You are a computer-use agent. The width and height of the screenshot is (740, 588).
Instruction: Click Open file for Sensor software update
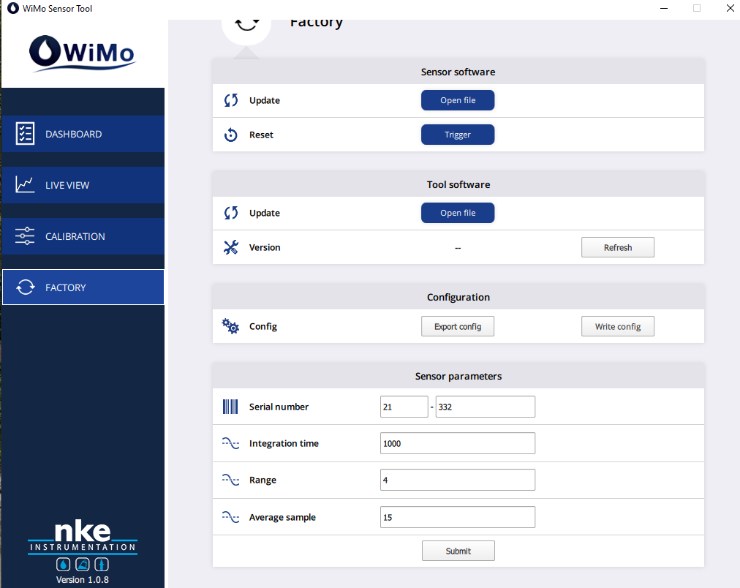point(458,100)
